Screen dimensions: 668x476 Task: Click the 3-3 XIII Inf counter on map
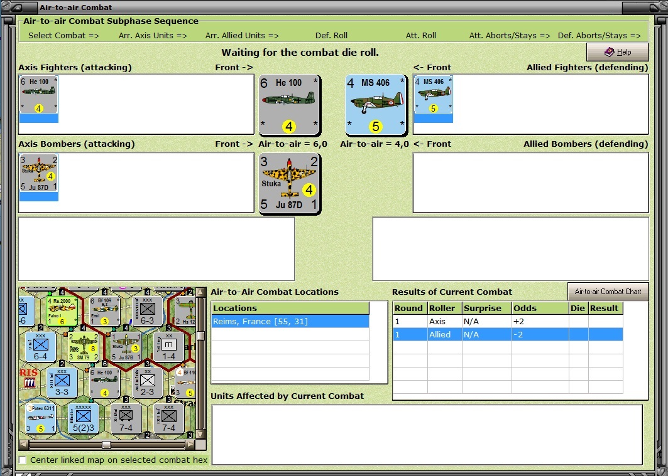tap(62, 383)
